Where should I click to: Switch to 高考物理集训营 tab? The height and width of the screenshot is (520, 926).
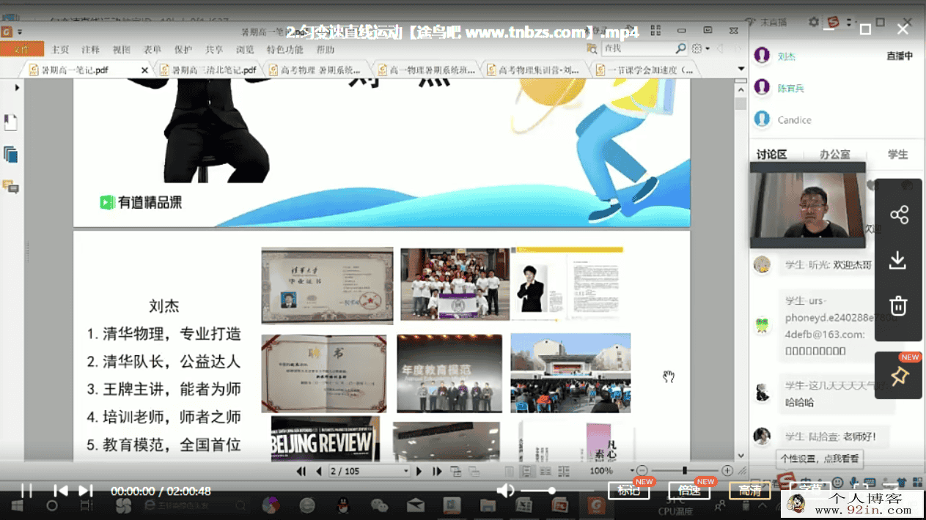click(x=534, y=70)
